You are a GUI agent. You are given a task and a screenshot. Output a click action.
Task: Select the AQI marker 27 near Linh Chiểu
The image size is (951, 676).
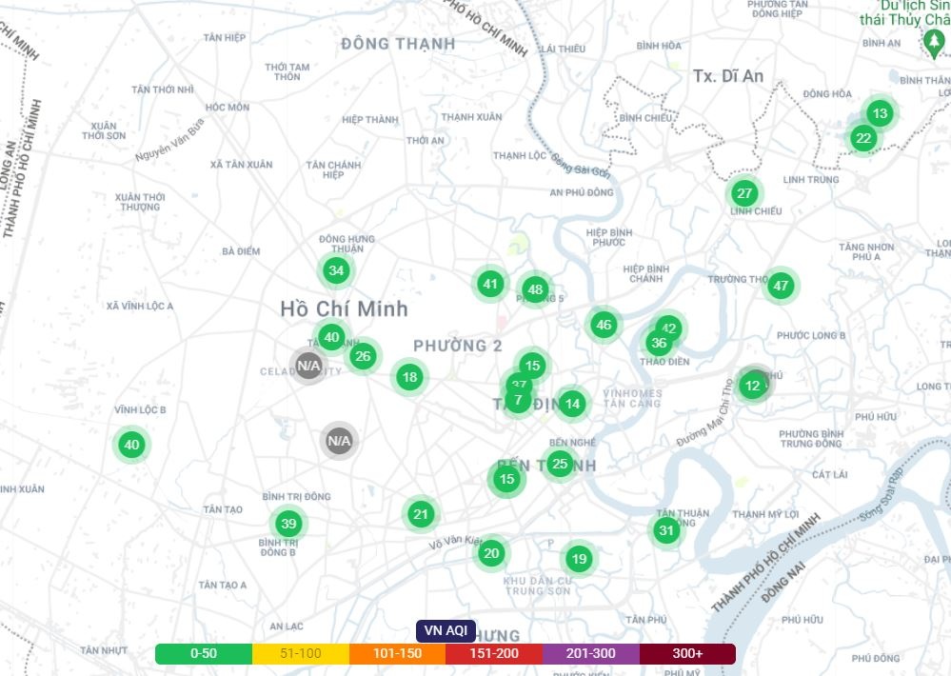744,193
